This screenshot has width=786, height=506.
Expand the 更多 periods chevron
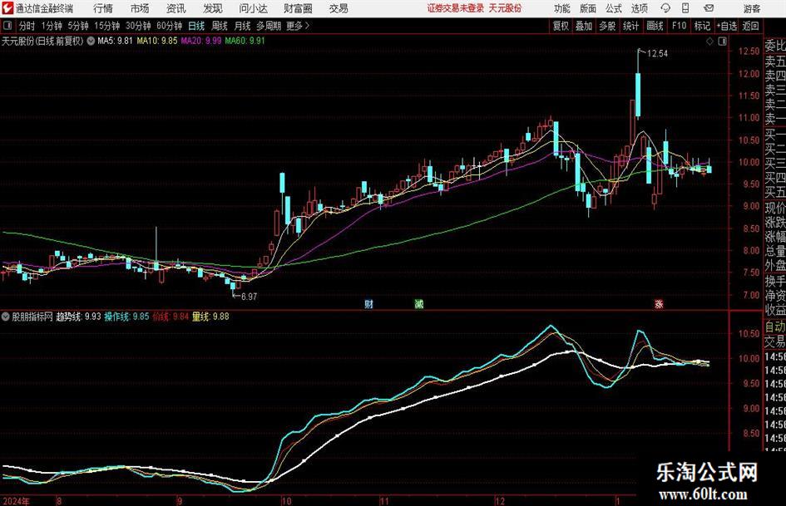298,26
